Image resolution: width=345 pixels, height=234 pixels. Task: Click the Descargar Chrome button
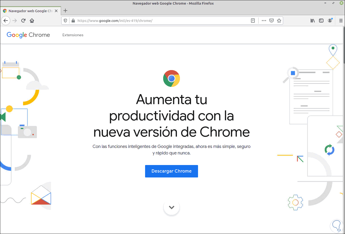click(172, 171)
